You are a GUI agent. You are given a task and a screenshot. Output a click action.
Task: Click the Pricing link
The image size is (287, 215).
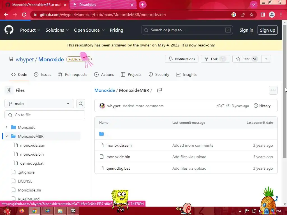click(x=116, y=30)
